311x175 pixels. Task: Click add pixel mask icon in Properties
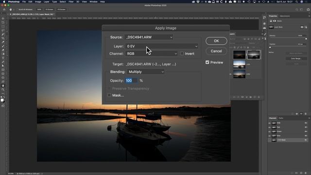(302, 27)
